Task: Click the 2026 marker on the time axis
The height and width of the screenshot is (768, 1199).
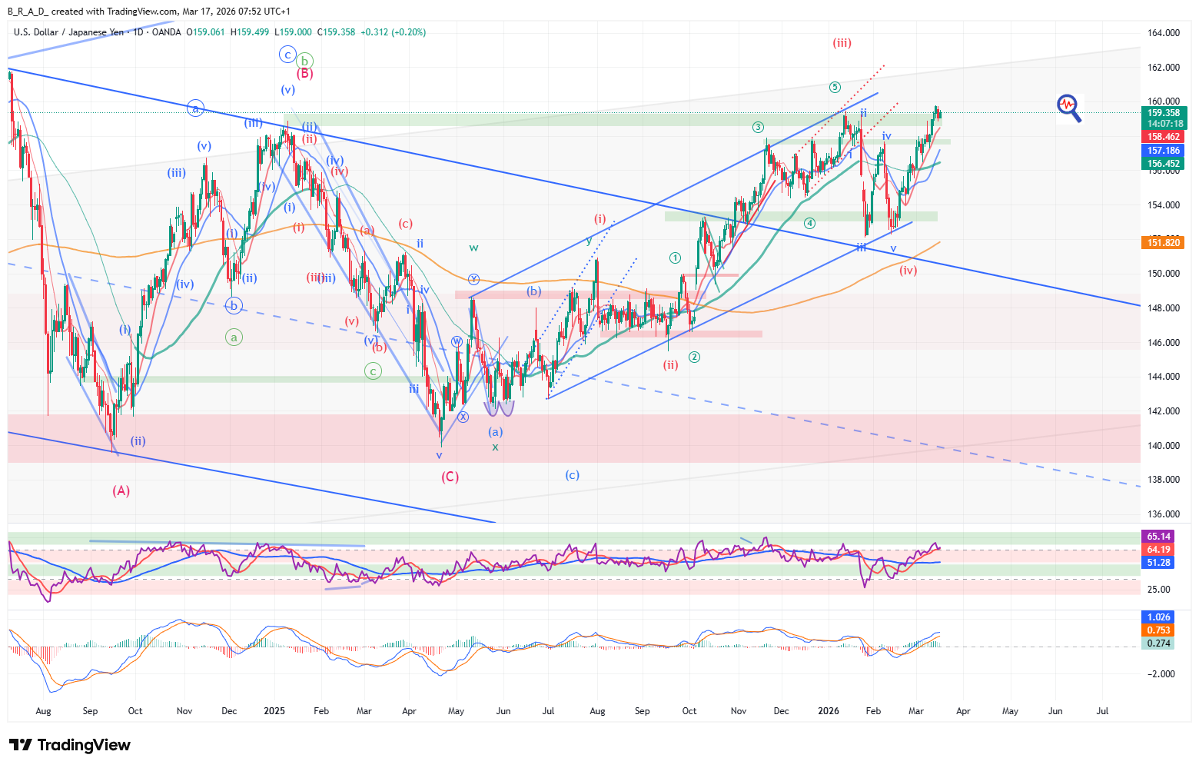Action: click(x=828, y=711)
